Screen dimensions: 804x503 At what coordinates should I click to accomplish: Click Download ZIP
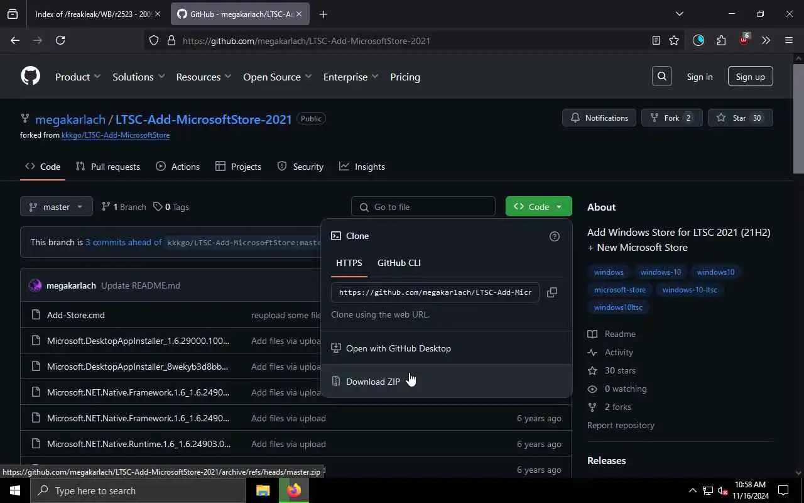coord(446,382)
